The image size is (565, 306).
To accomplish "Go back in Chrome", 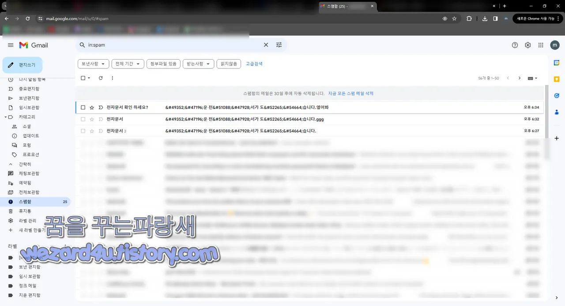I will (7, 19).
